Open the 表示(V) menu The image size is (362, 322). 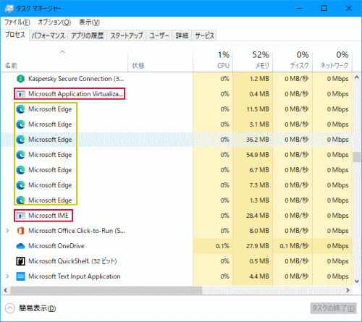(x=89, y=22)
